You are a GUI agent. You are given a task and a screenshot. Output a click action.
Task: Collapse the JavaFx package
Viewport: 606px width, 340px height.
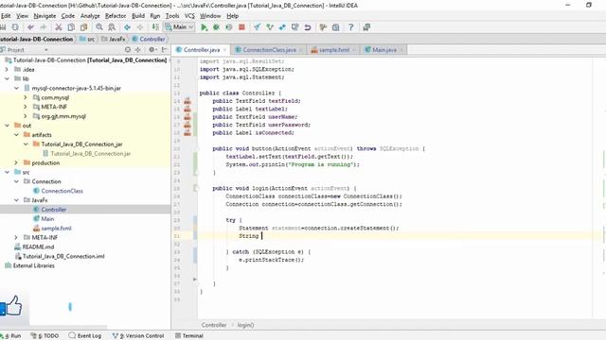point(16,200)
